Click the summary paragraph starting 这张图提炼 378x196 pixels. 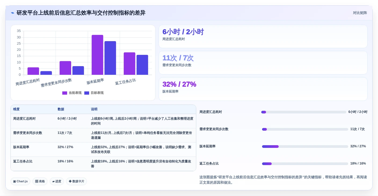[283, 180]
